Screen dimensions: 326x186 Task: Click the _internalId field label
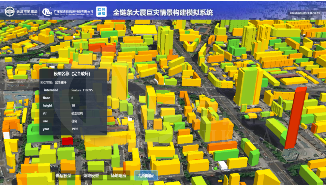51,90
